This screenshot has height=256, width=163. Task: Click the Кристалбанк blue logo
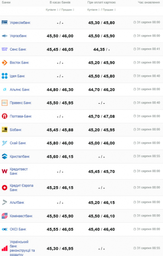pos(4,156)
